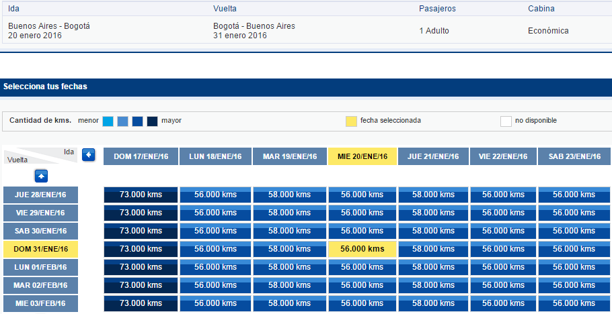The width and height of the screenshot is (612, 314).
Task: Select the SAB 23/ENE/16 departure column
Action: 574,156
